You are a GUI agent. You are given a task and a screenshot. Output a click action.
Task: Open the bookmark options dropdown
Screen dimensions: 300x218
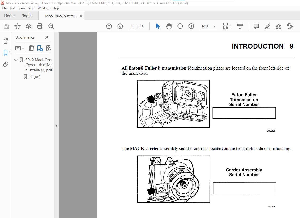20,48
